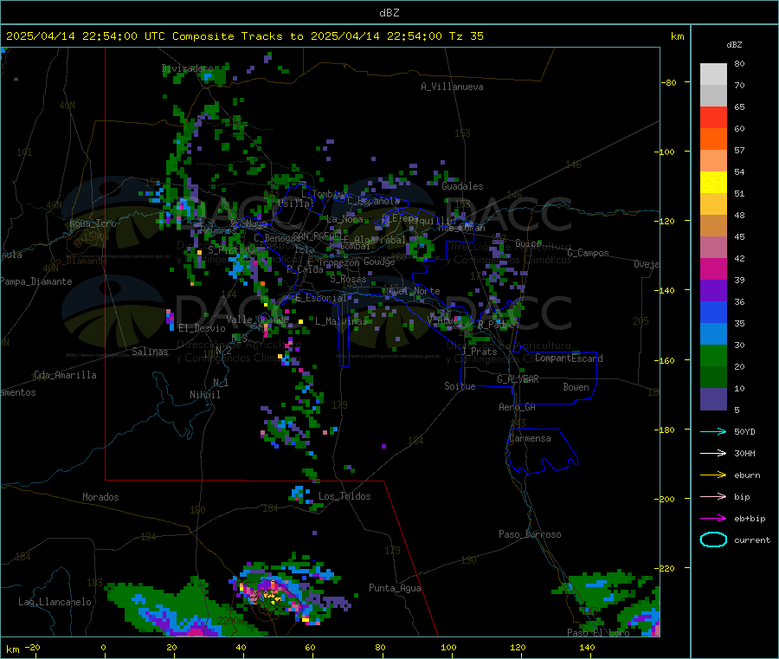Click the 50YD cyan arrow legend icon

point(713,431)
